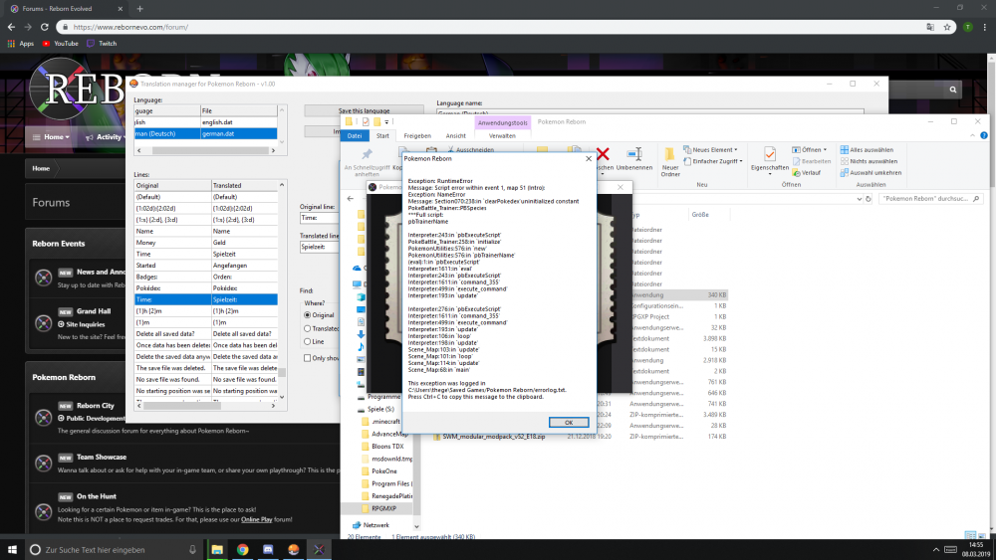Click Explorer back arrow button
996x560 pixels.
[x=350, y=199]
